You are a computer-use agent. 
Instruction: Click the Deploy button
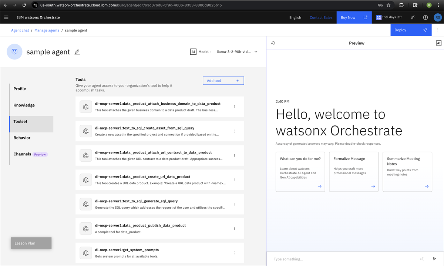(x=411, y=30)
